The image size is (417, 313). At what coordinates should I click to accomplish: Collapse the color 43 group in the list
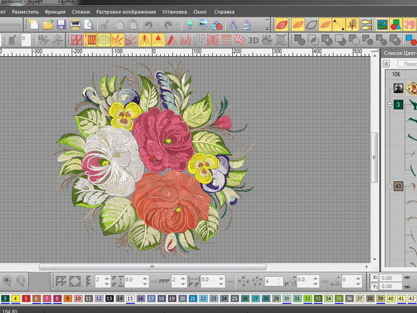tap(389, 186)
